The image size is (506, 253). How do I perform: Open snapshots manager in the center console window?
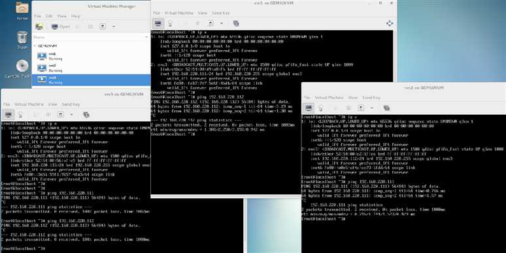(x=236, y=23)
